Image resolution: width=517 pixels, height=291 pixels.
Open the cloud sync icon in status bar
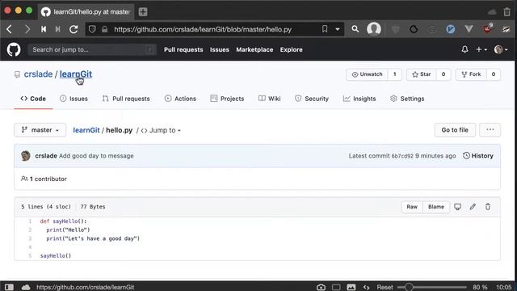click(x=26, y=287)
